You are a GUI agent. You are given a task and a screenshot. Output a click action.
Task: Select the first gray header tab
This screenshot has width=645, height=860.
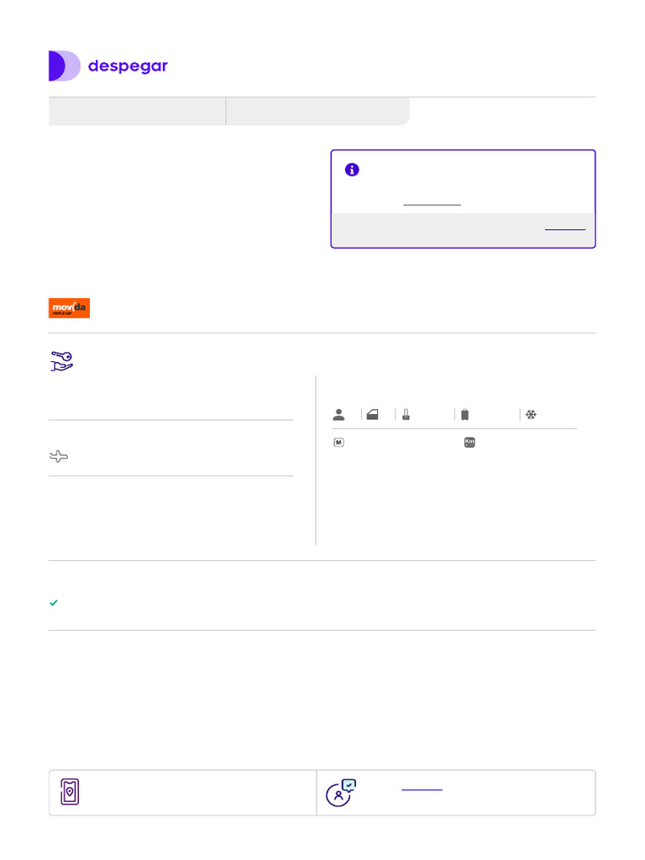pyautogui.click(x=137, y=111)
